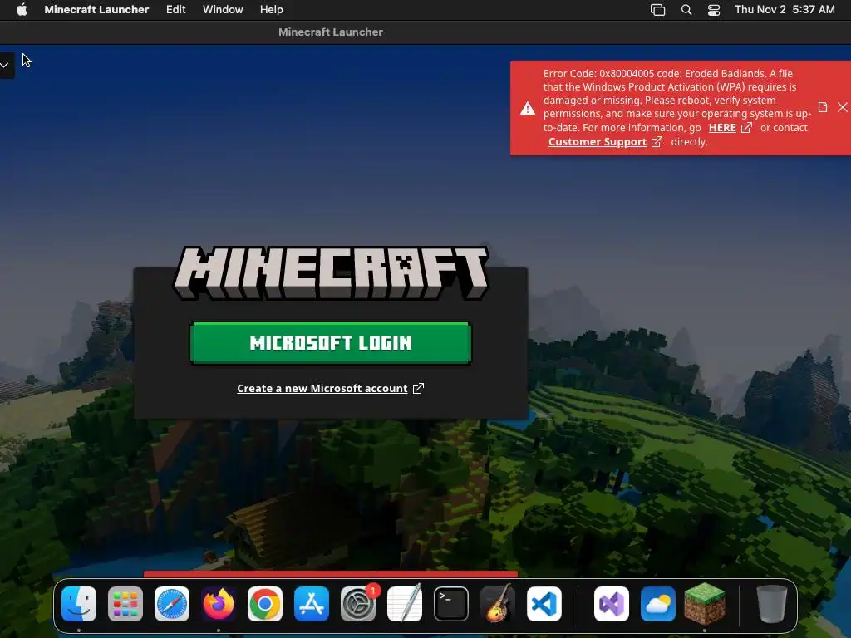The image size is (851, 638).
Task: Open Launchpad in the dock
Action: click(125, 604)
